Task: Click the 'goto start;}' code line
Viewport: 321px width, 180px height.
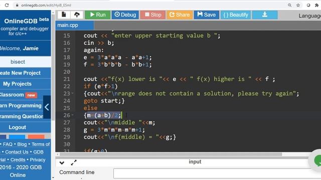Action: (x=104, y=101)
